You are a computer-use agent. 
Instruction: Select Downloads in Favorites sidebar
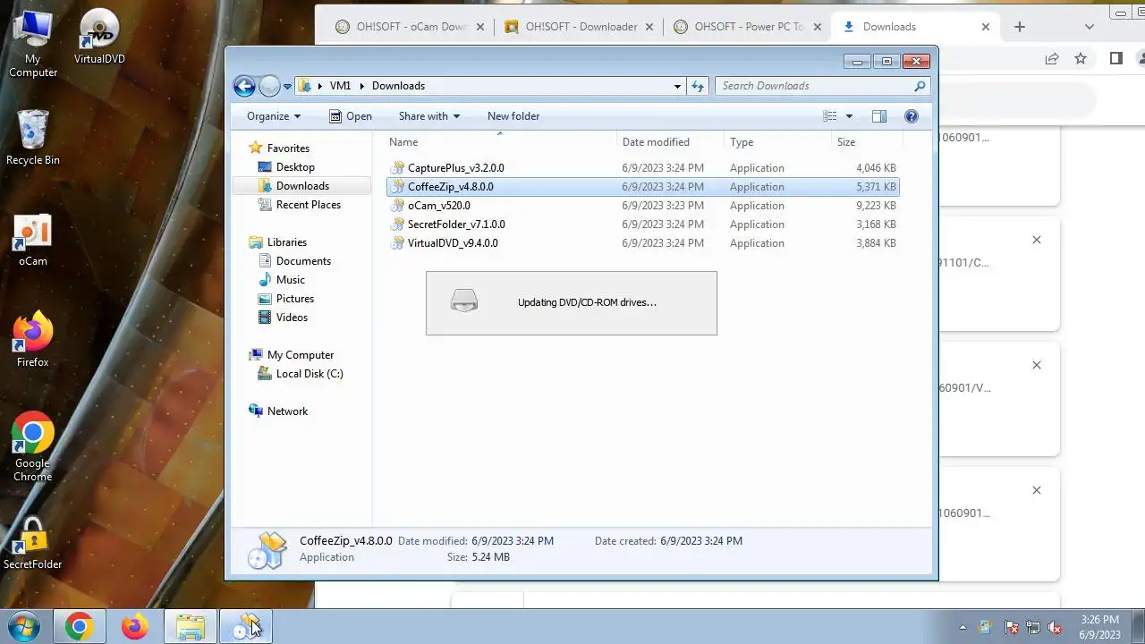coord(302,186)
